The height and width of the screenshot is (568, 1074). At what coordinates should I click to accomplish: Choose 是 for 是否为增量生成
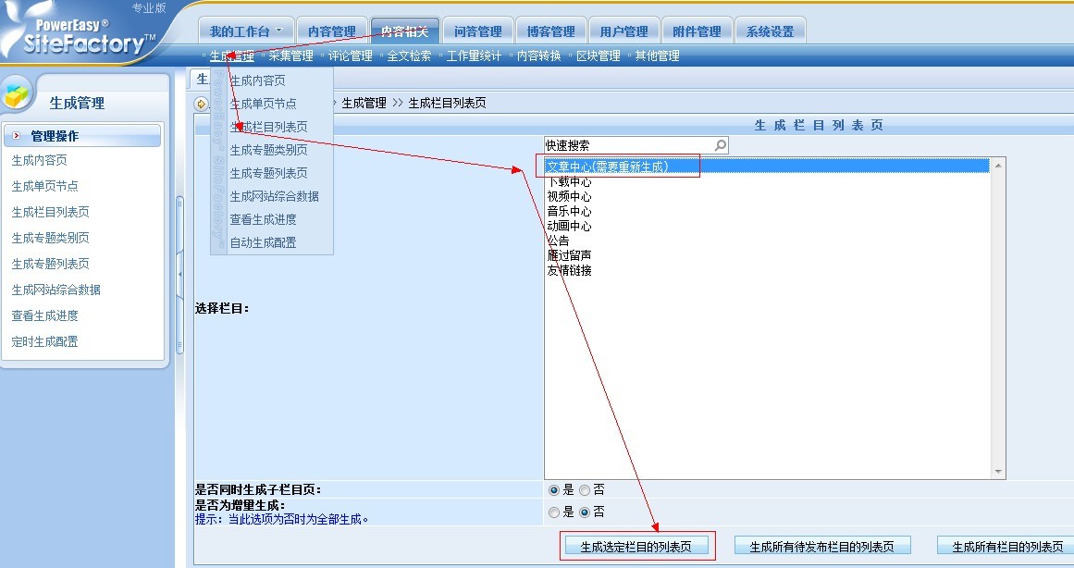pyautogui.click(x=554, y=512)
